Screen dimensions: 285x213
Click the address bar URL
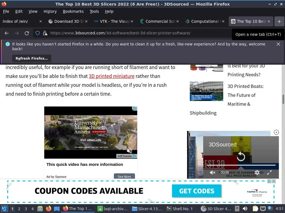(x=120, y=33)
